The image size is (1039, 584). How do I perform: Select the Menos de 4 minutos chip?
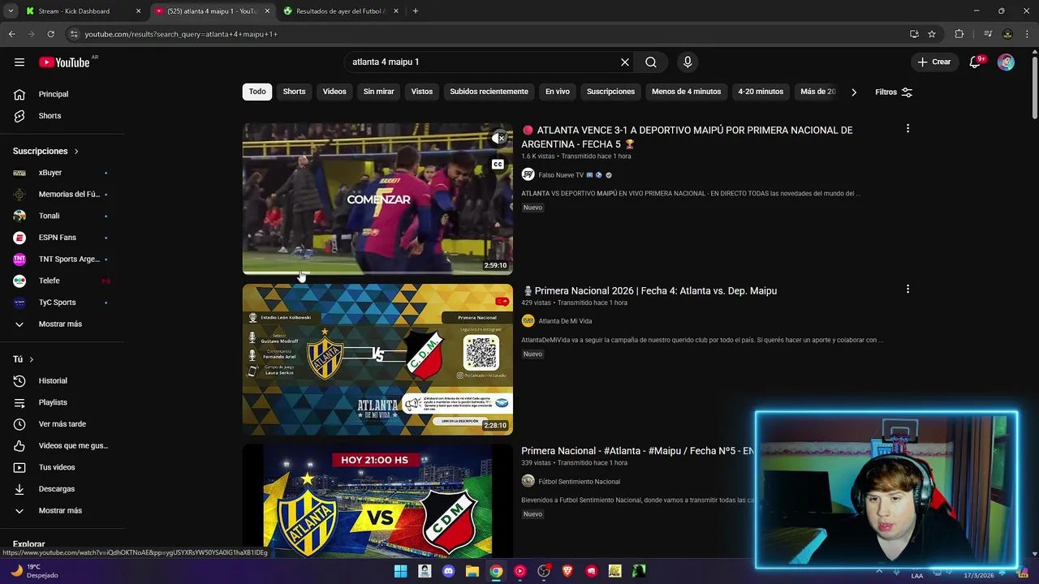pyautogui.click(x=686, y=92)
